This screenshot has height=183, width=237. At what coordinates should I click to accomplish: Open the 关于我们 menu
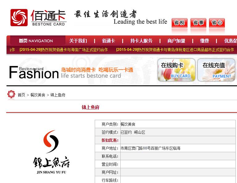click(x=78, y=41)
